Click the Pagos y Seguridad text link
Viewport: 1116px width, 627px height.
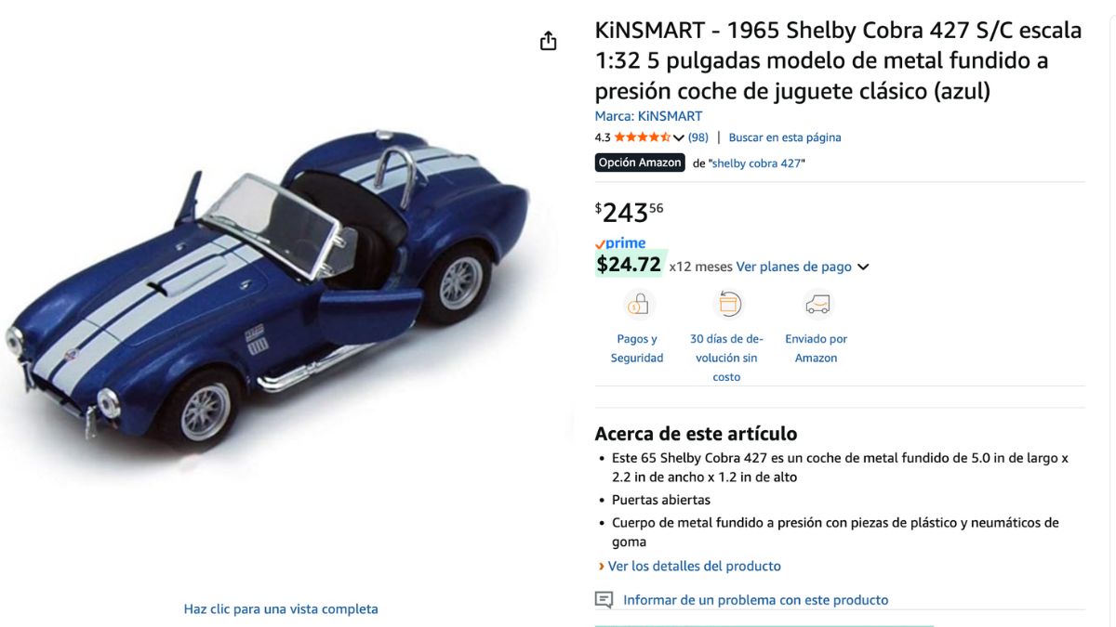coord(637,348)
